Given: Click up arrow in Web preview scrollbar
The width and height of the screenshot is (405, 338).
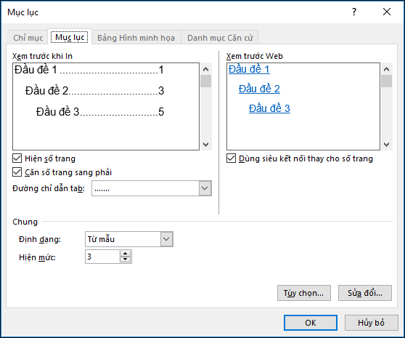Looking at the screenshot, I should (386, 69).
